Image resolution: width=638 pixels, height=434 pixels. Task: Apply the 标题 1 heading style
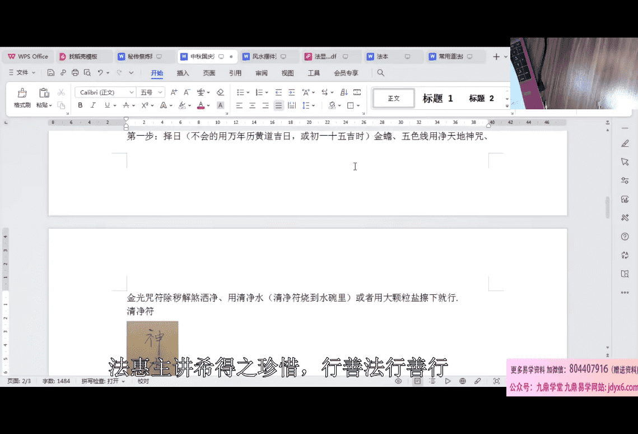coord(437,99)
